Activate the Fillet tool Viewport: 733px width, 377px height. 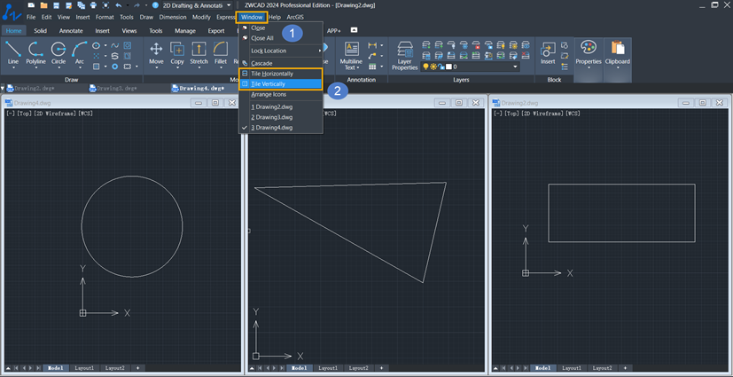(221, 51)
